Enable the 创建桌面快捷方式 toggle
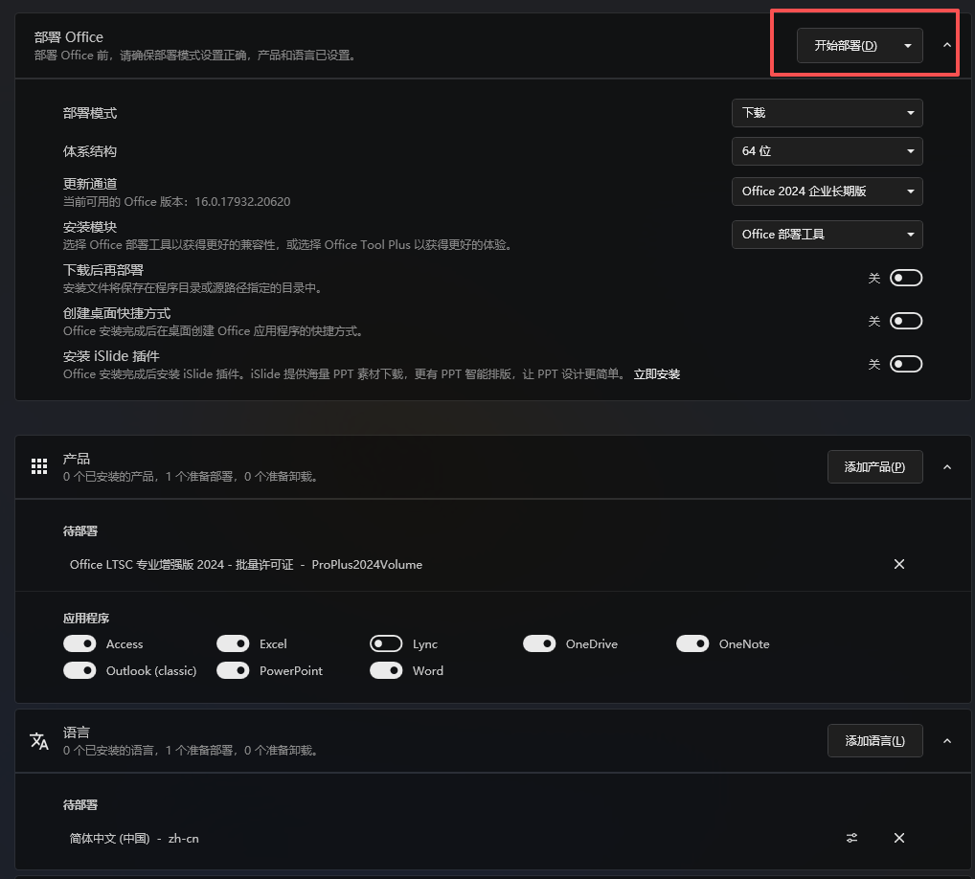Viewport: 975px width, 879px height. [x=905, y=321]
